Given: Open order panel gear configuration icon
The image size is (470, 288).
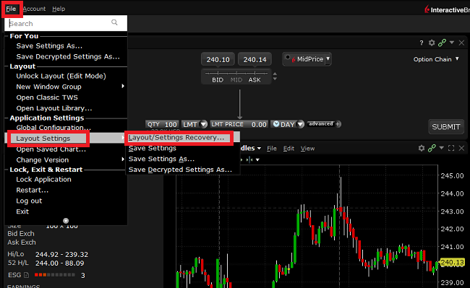Looking at the screenshot, I should (x=432, y=43).
